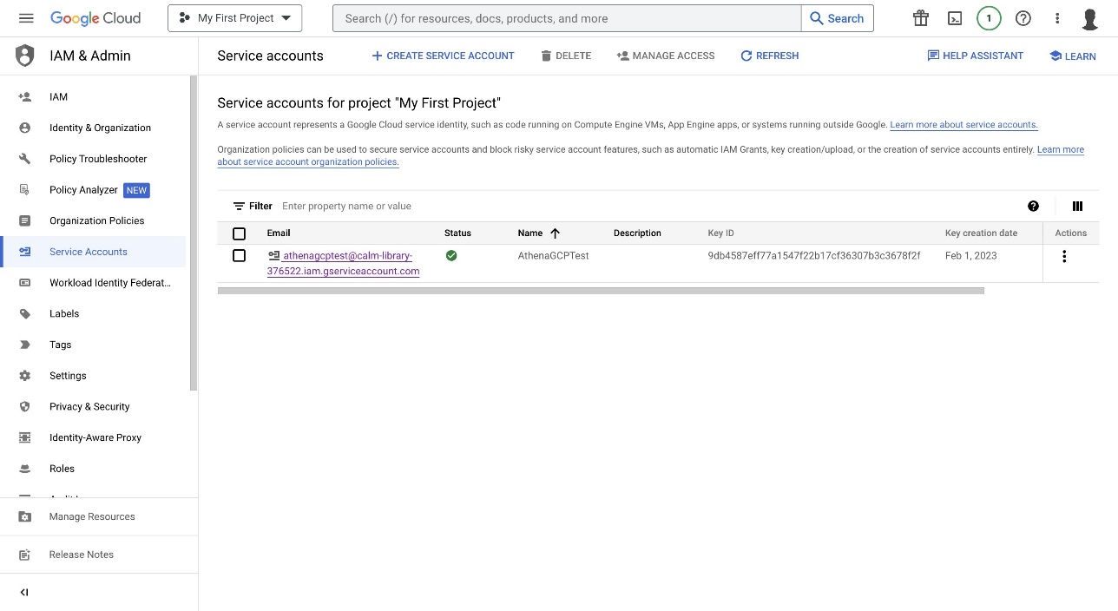Open the main navigation hamburger menu

25,18
